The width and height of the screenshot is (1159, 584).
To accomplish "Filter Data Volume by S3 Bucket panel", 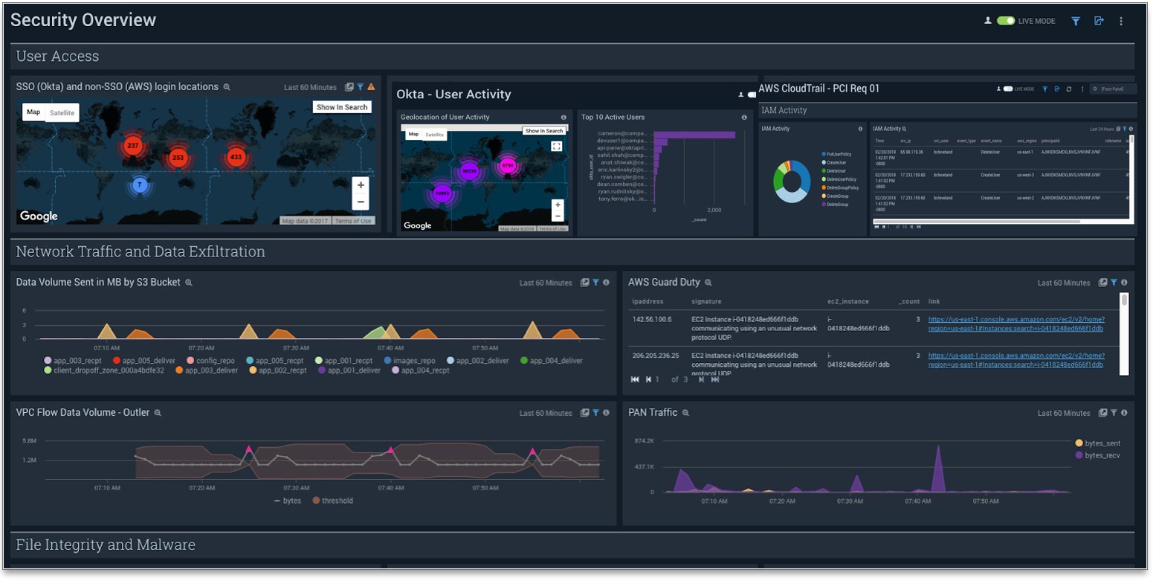I will coord(595,283).
